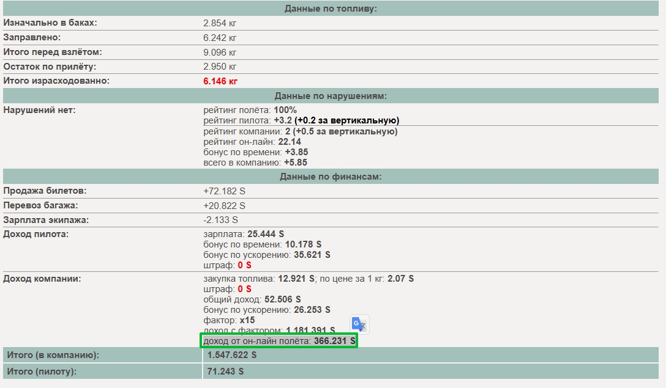Click the acceleration bonus 35.621 S line

point(267,255)
